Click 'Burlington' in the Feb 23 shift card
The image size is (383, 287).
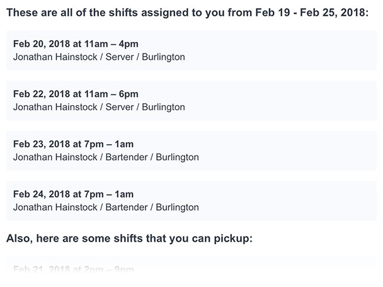[178, 157]
